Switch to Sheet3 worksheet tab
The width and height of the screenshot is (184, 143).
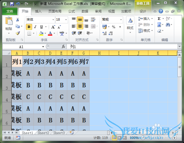(x=59, y=133)
